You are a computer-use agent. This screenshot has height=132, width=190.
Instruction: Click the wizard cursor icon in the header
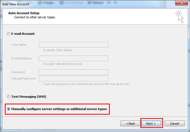179,16
